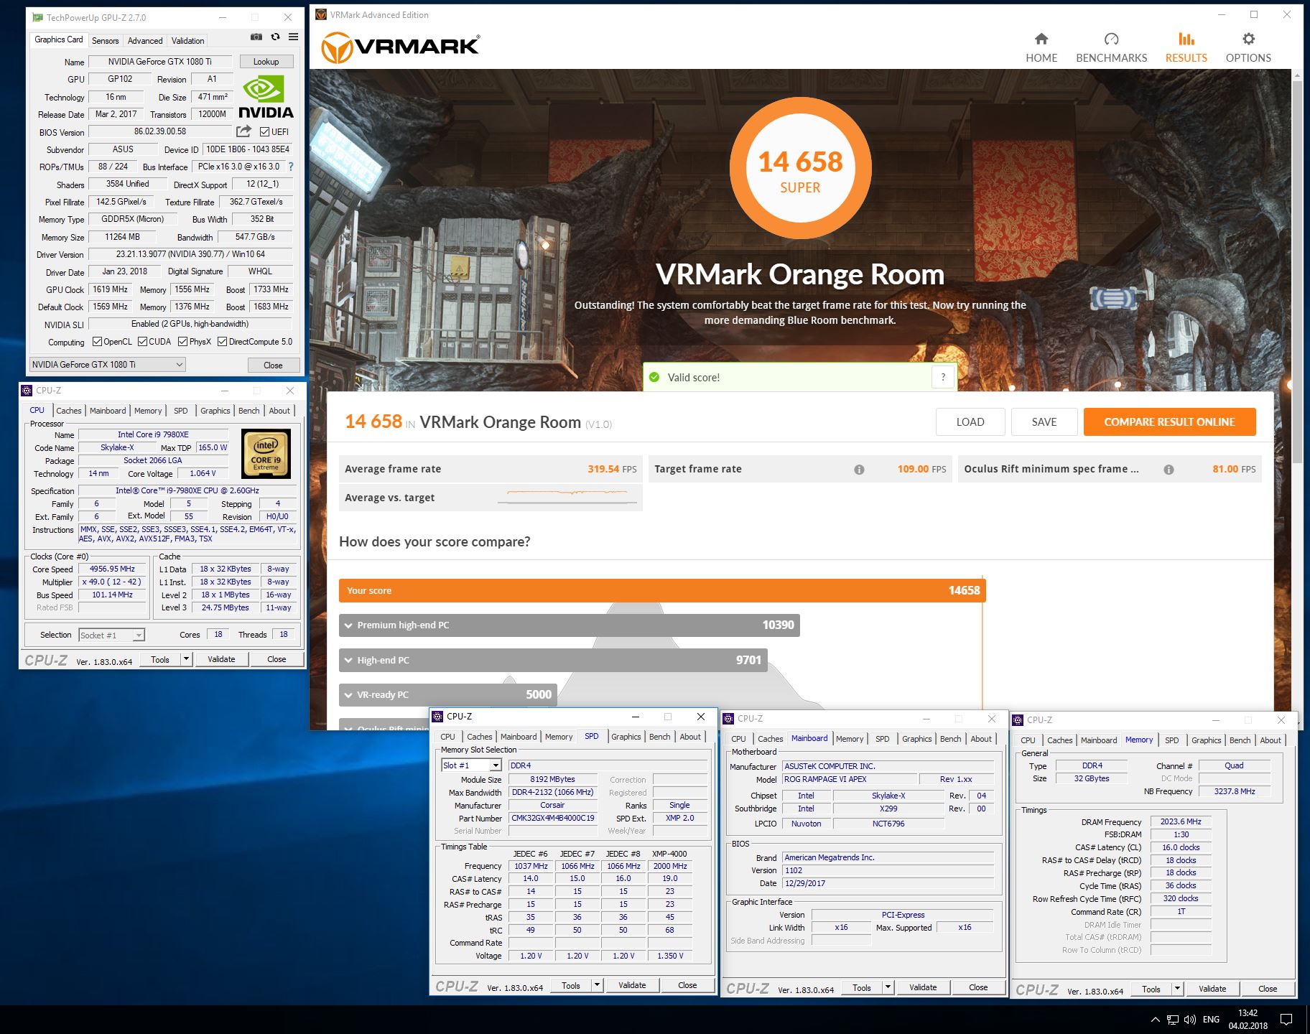Open Tools dropdown arrow in CPU-Z Memory window
The image size is (1310, 1034).
pos(1177,989)
